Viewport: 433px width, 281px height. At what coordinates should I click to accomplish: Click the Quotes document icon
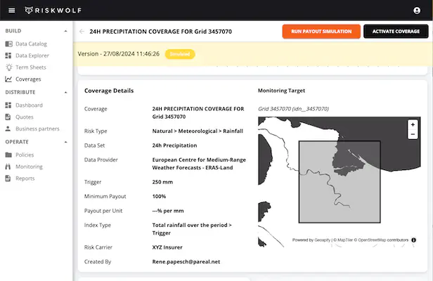[x=8, y=117]
